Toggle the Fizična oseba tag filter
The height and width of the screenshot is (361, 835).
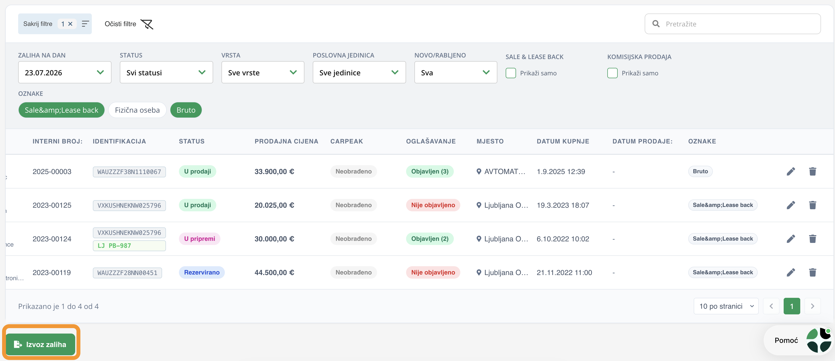point(137,110)
